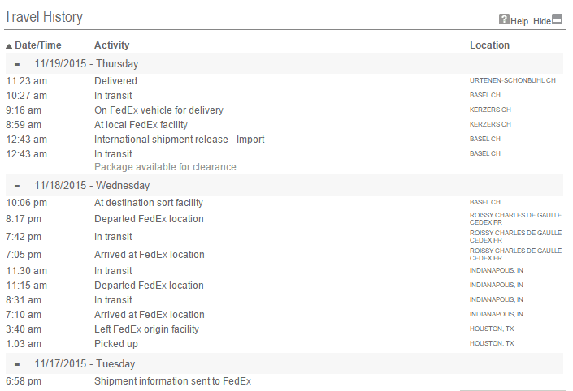Open the Help link
This screenshot has height=391, width=573.
click(x=519, y=22)
